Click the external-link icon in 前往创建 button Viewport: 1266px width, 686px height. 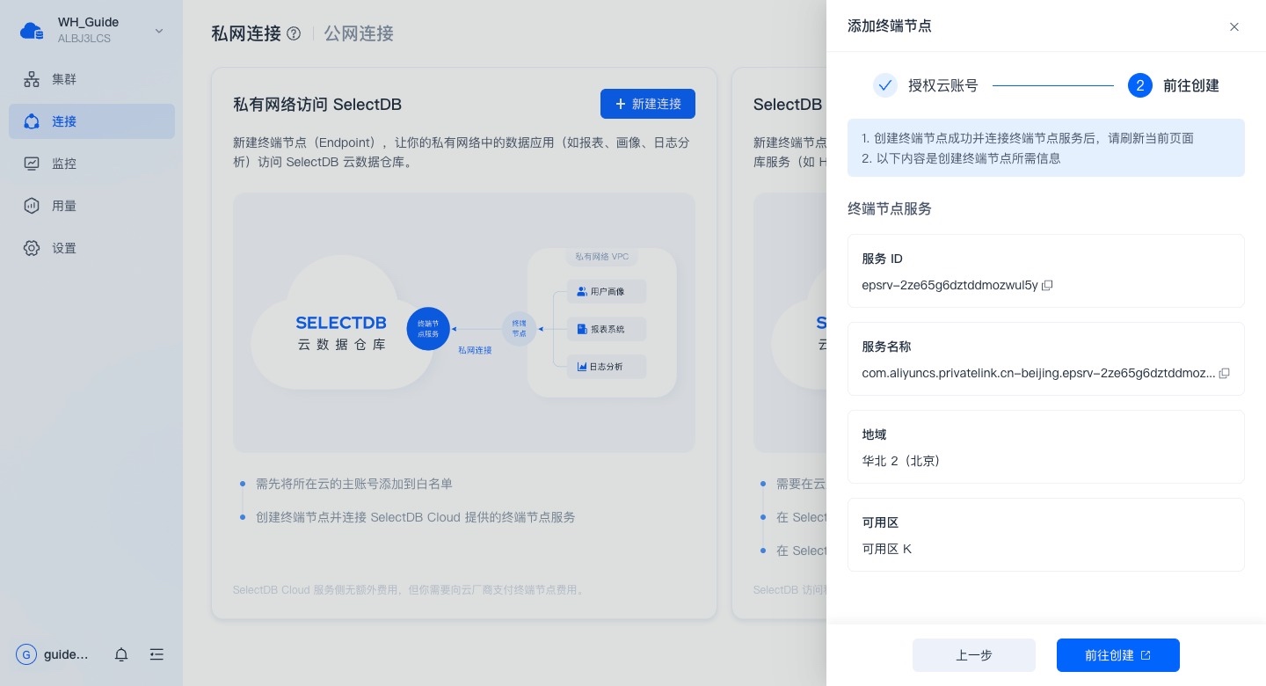point(1146,655)
